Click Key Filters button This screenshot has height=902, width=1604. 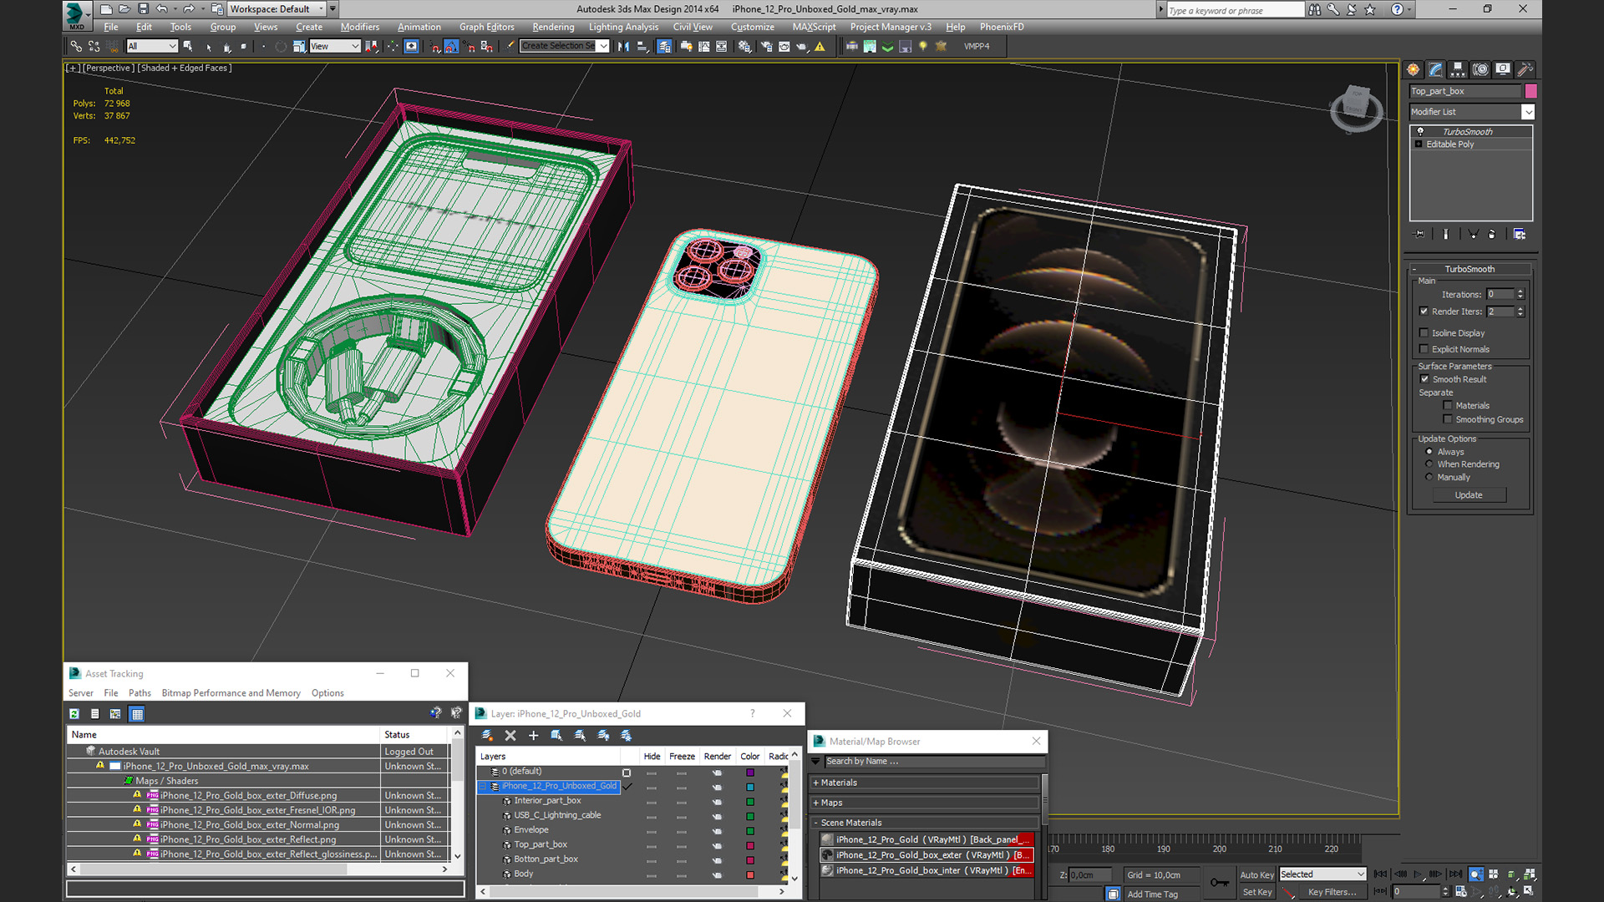click(x=1332, y=892)
